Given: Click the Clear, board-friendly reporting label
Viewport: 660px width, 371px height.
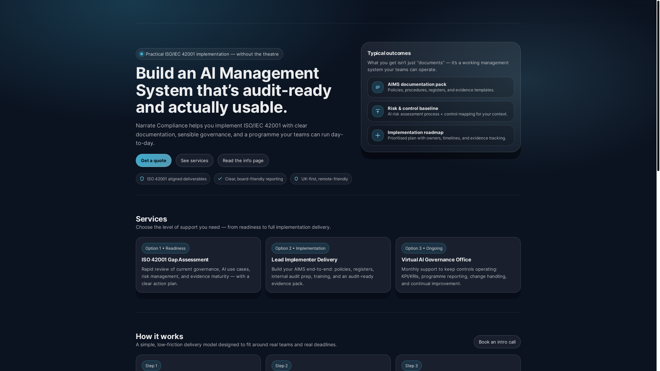Looking at the screenshot, I should coord(254,179).
